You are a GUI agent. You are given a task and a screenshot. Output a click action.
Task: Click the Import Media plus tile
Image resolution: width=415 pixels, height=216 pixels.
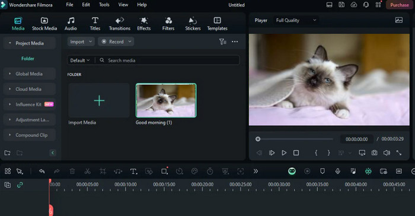[x=99, y=100]
